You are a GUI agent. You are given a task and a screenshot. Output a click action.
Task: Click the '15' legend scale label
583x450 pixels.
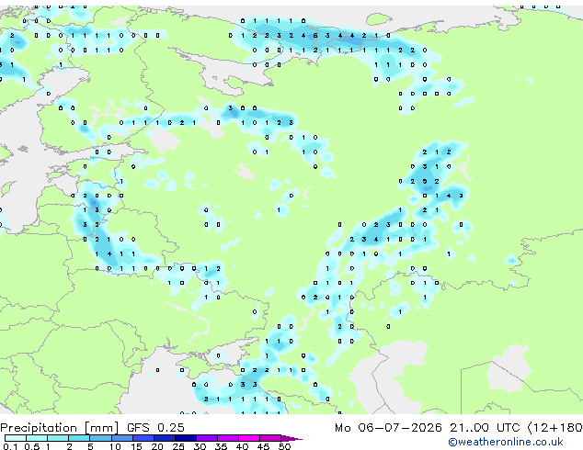tap(136, 446)
